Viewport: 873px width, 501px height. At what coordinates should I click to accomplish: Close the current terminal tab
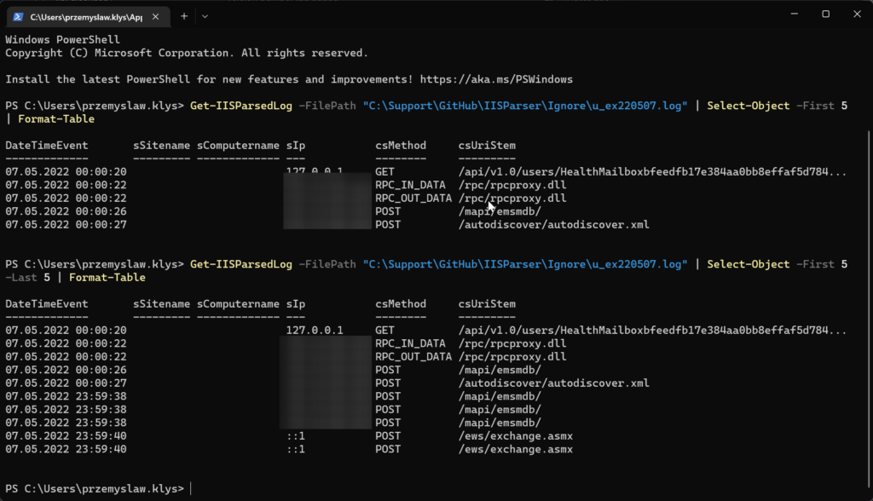[x=154, y=15]
